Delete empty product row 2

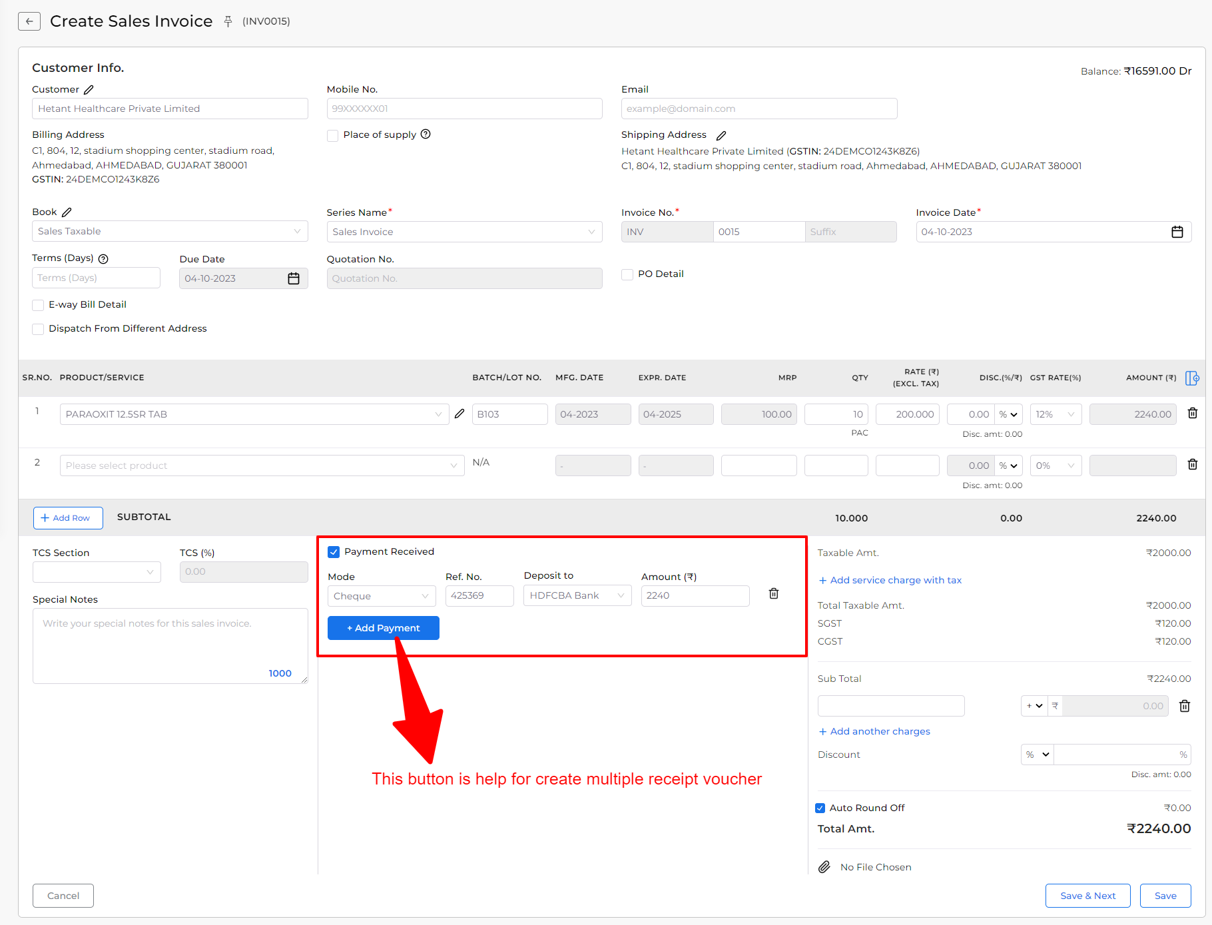1193,464
